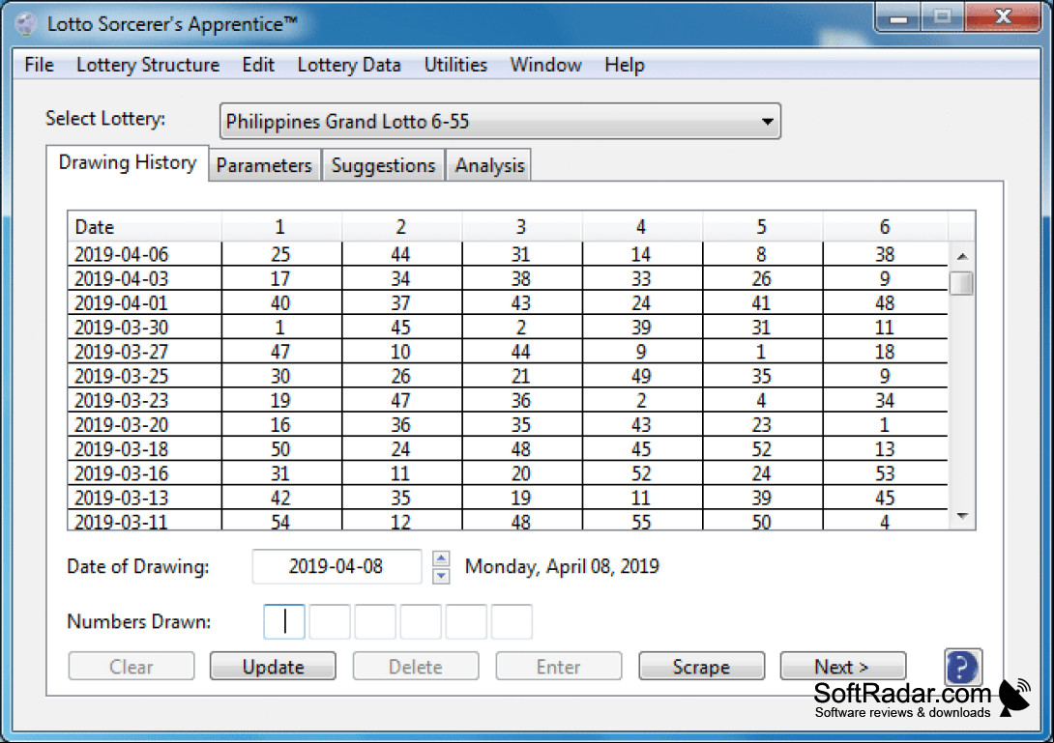1054x743 pixels.
Task: Open the Edit menu
Action: 258,65
